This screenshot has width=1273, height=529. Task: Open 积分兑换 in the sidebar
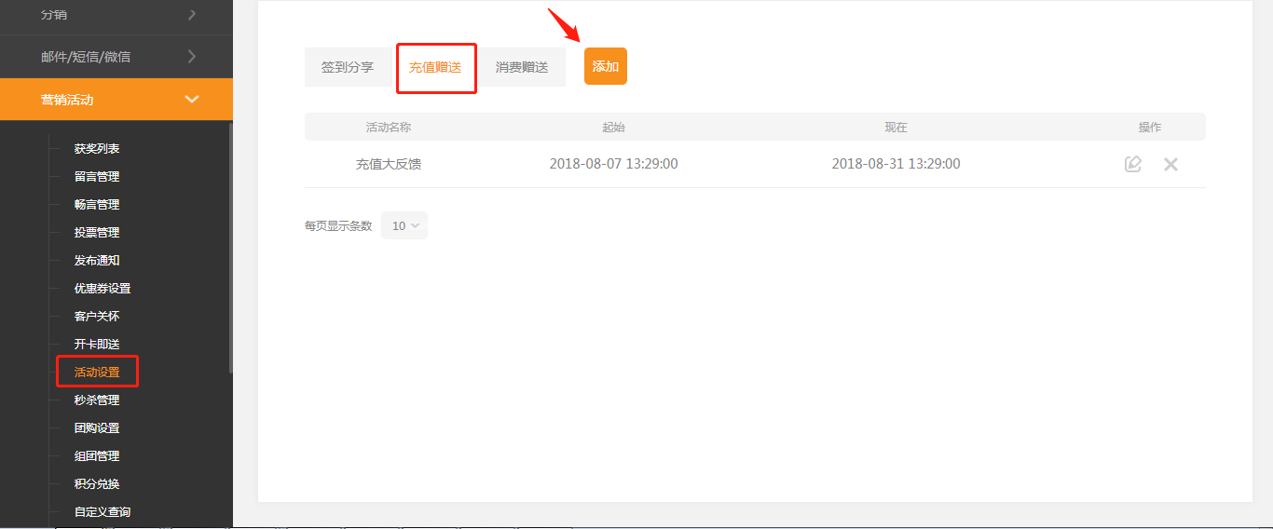97,484
